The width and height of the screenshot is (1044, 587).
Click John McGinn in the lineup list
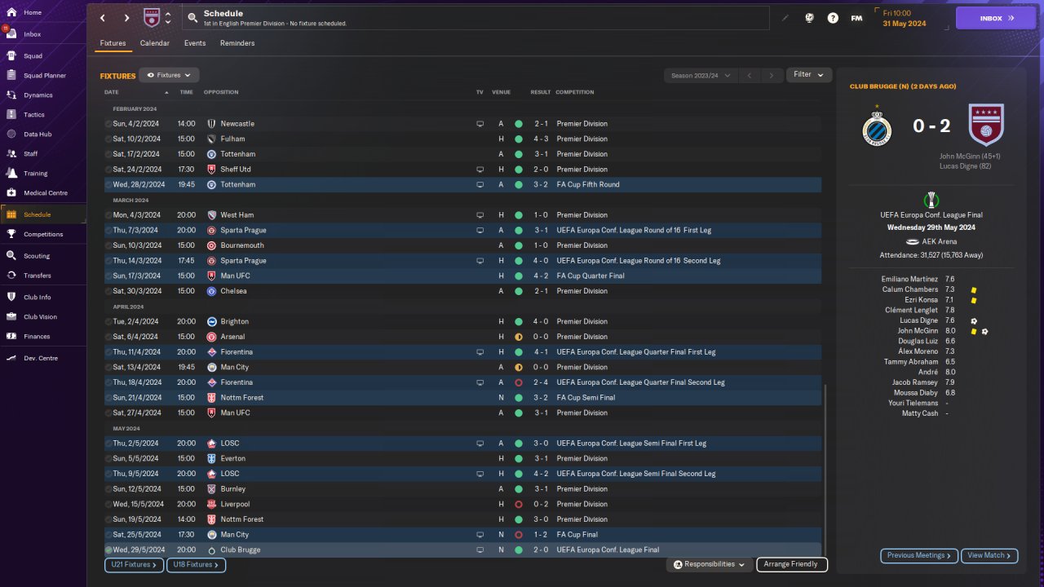[918, 331]
